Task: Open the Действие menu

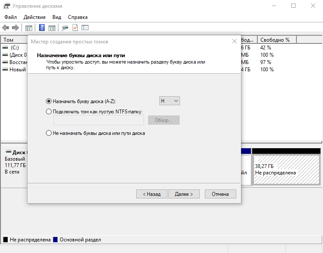Action: [35, 17]
